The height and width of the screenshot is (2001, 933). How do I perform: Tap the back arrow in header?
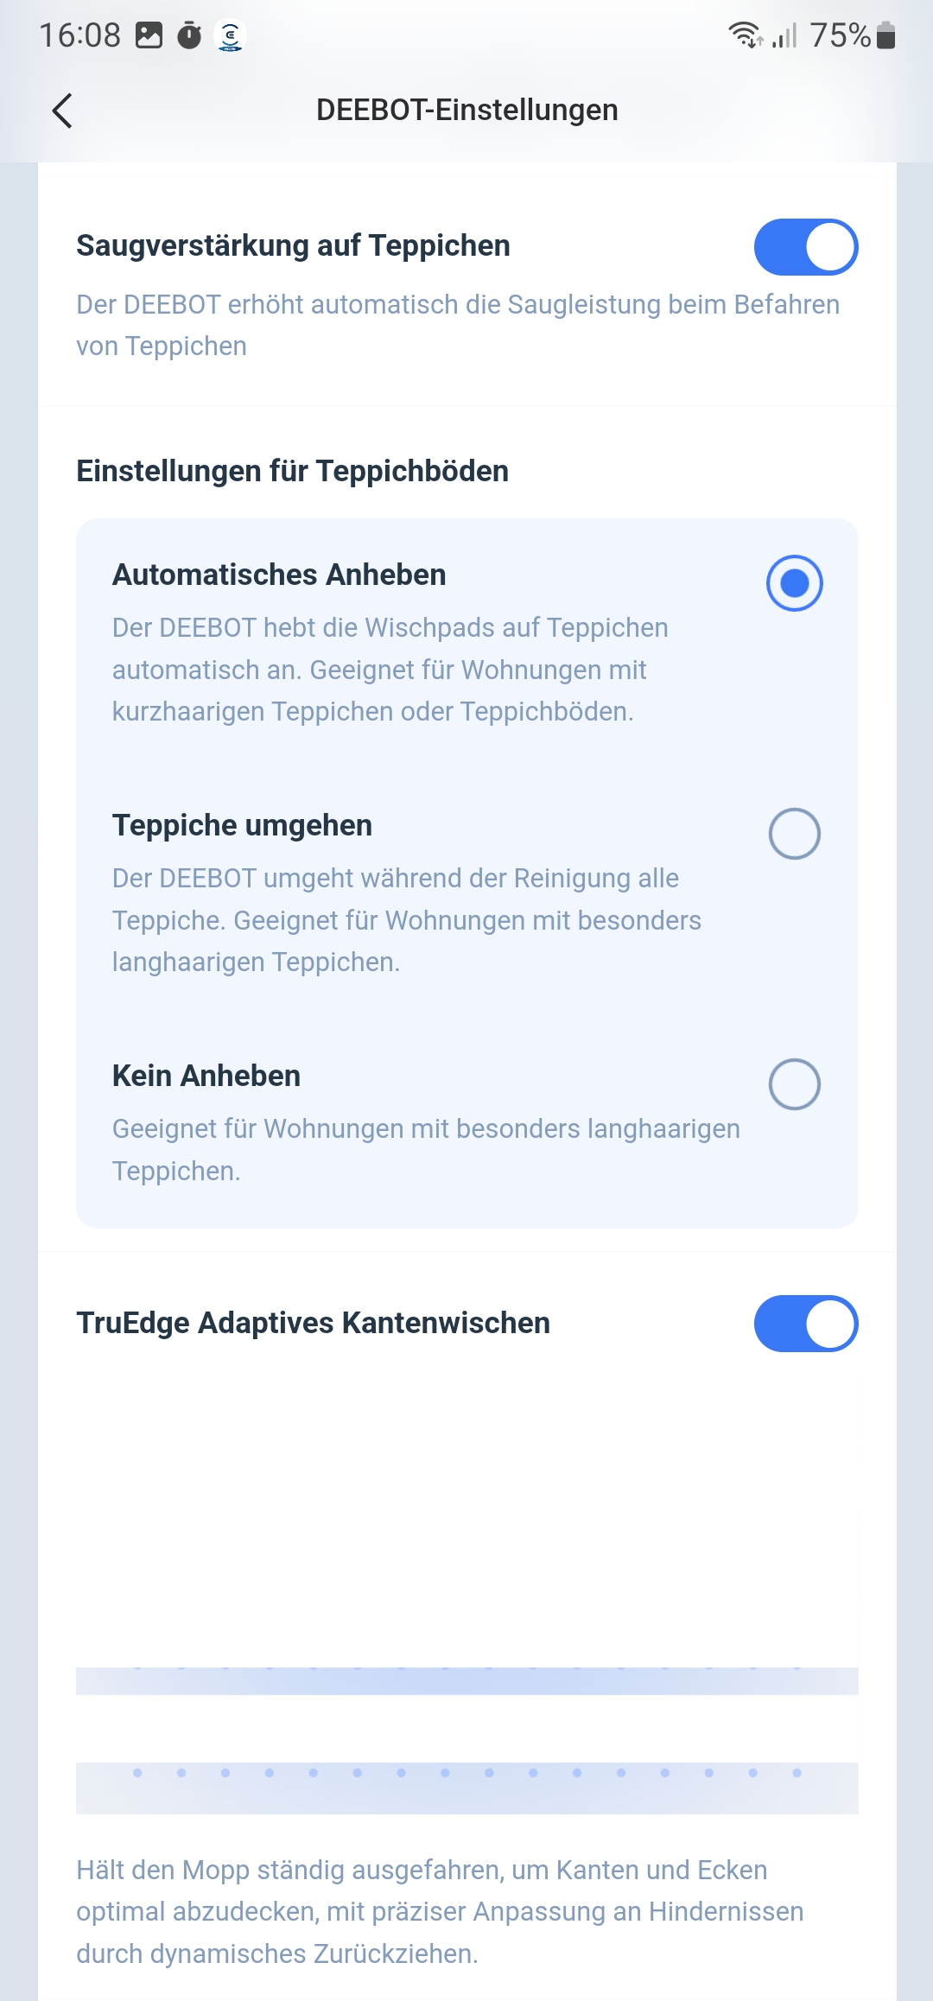pyautogui.click(x=62, y=111)
